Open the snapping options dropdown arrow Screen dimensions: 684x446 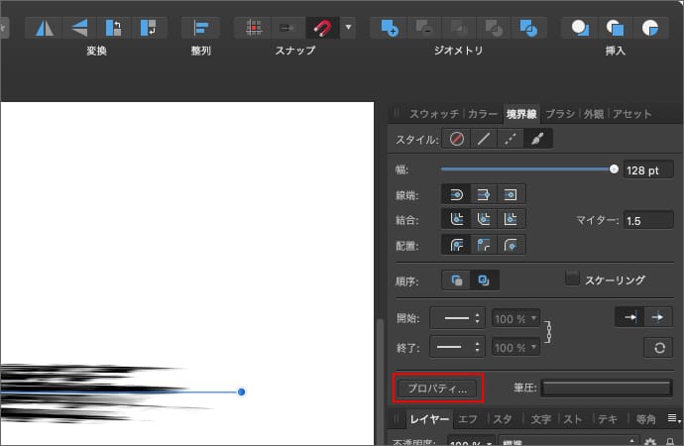(x=348, y=27)
